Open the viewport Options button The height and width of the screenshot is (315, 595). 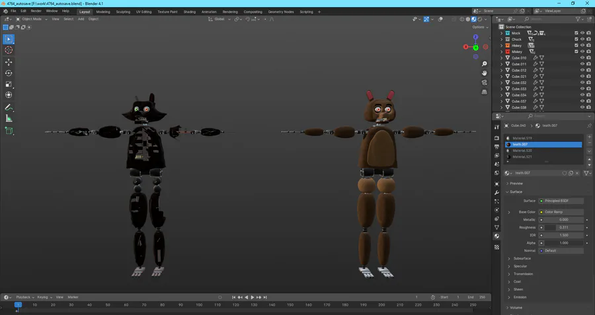pyautogui.click(x=480, y=27)
